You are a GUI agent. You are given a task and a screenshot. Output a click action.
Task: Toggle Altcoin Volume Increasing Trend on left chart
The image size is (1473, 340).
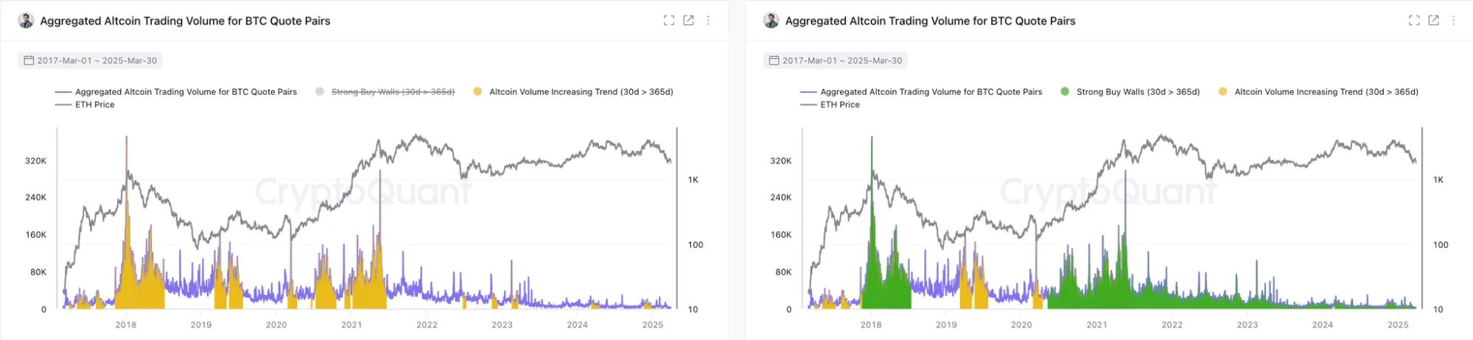point(581,92)
